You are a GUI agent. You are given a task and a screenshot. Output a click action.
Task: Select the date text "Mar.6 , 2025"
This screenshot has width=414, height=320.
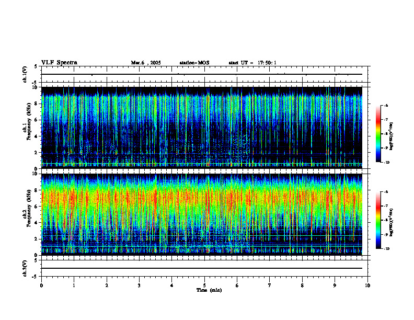[146, 63]
